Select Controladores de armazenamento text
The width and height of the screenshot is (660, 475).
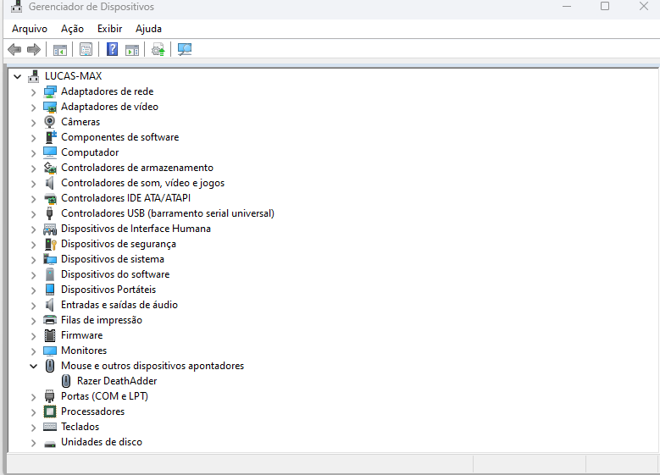click(137, 168)
